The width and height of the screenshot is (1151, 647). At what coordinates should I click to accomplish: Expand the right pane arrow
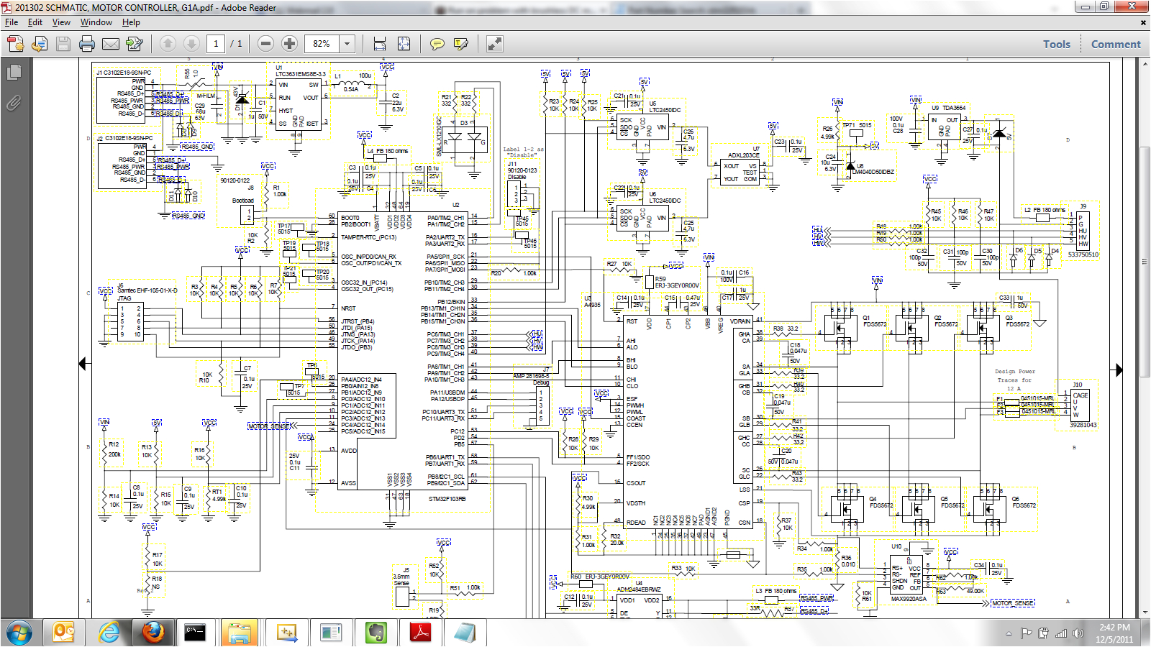pos(1118,370)
